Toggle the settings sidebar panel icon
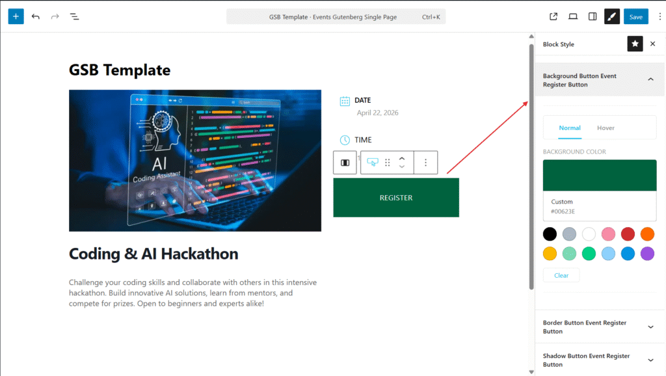Screen dimensions: 666x376 593,16
